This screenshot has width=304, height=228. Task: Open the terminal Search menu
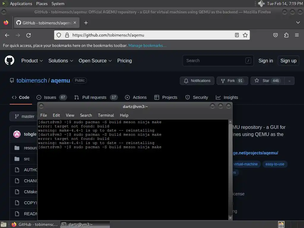click(86, 115)
